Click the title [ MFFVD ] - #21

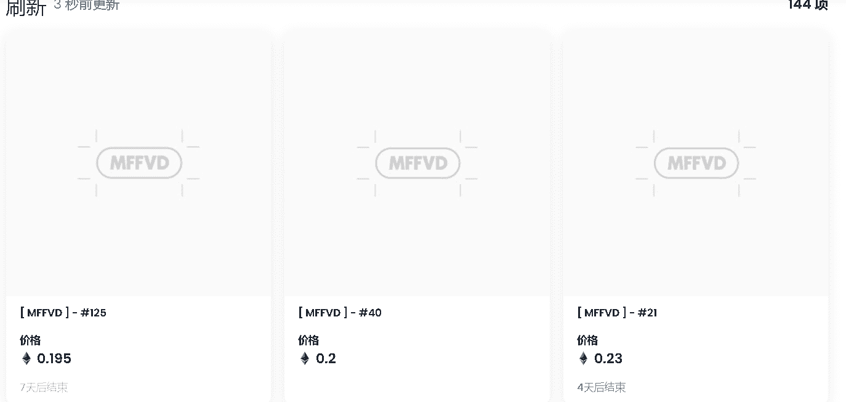(x=618, y=313)
